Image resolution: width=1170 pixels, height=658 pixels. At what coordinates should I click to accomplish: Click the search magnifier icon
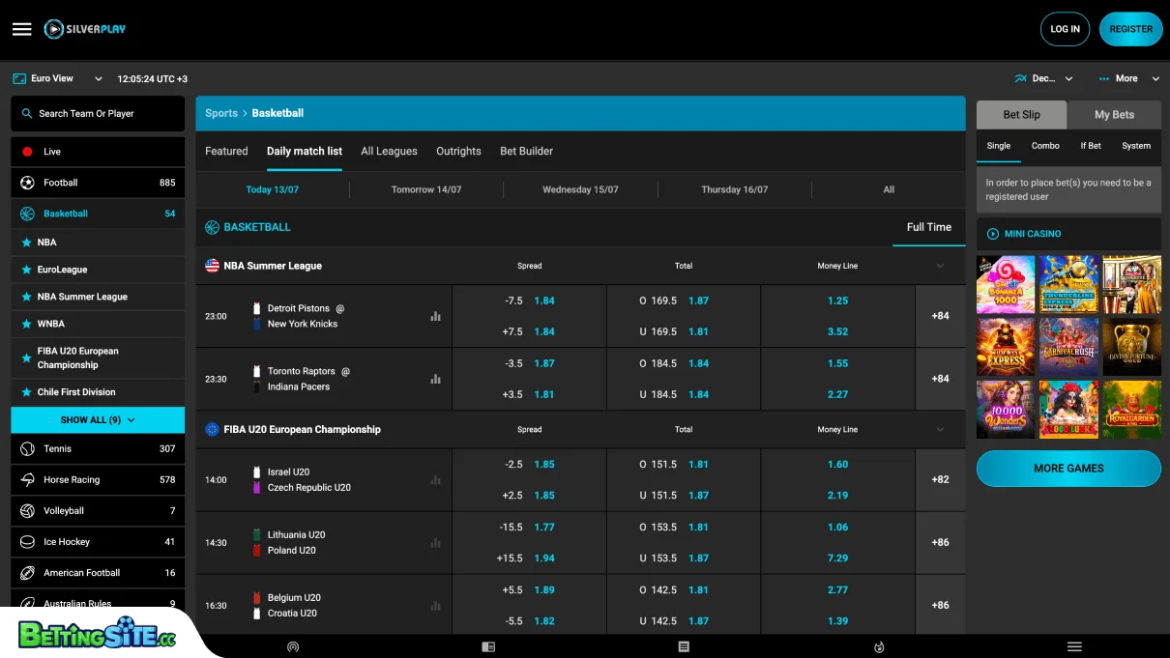tap(26, 114)
